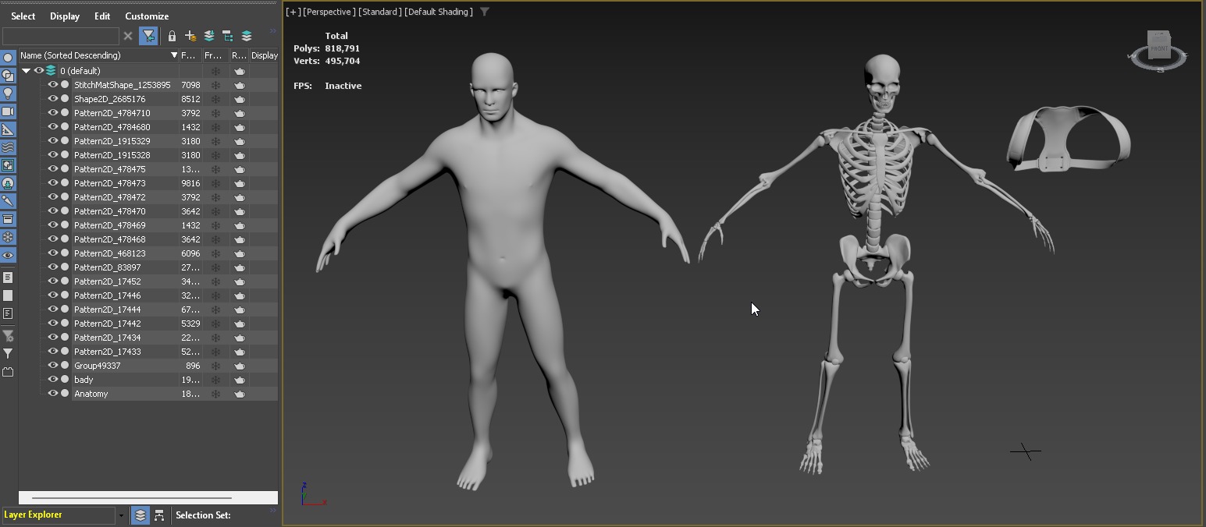Collapse the 0 (default) layer tree
Screen dimensions: 1206x527
(26, 71)
